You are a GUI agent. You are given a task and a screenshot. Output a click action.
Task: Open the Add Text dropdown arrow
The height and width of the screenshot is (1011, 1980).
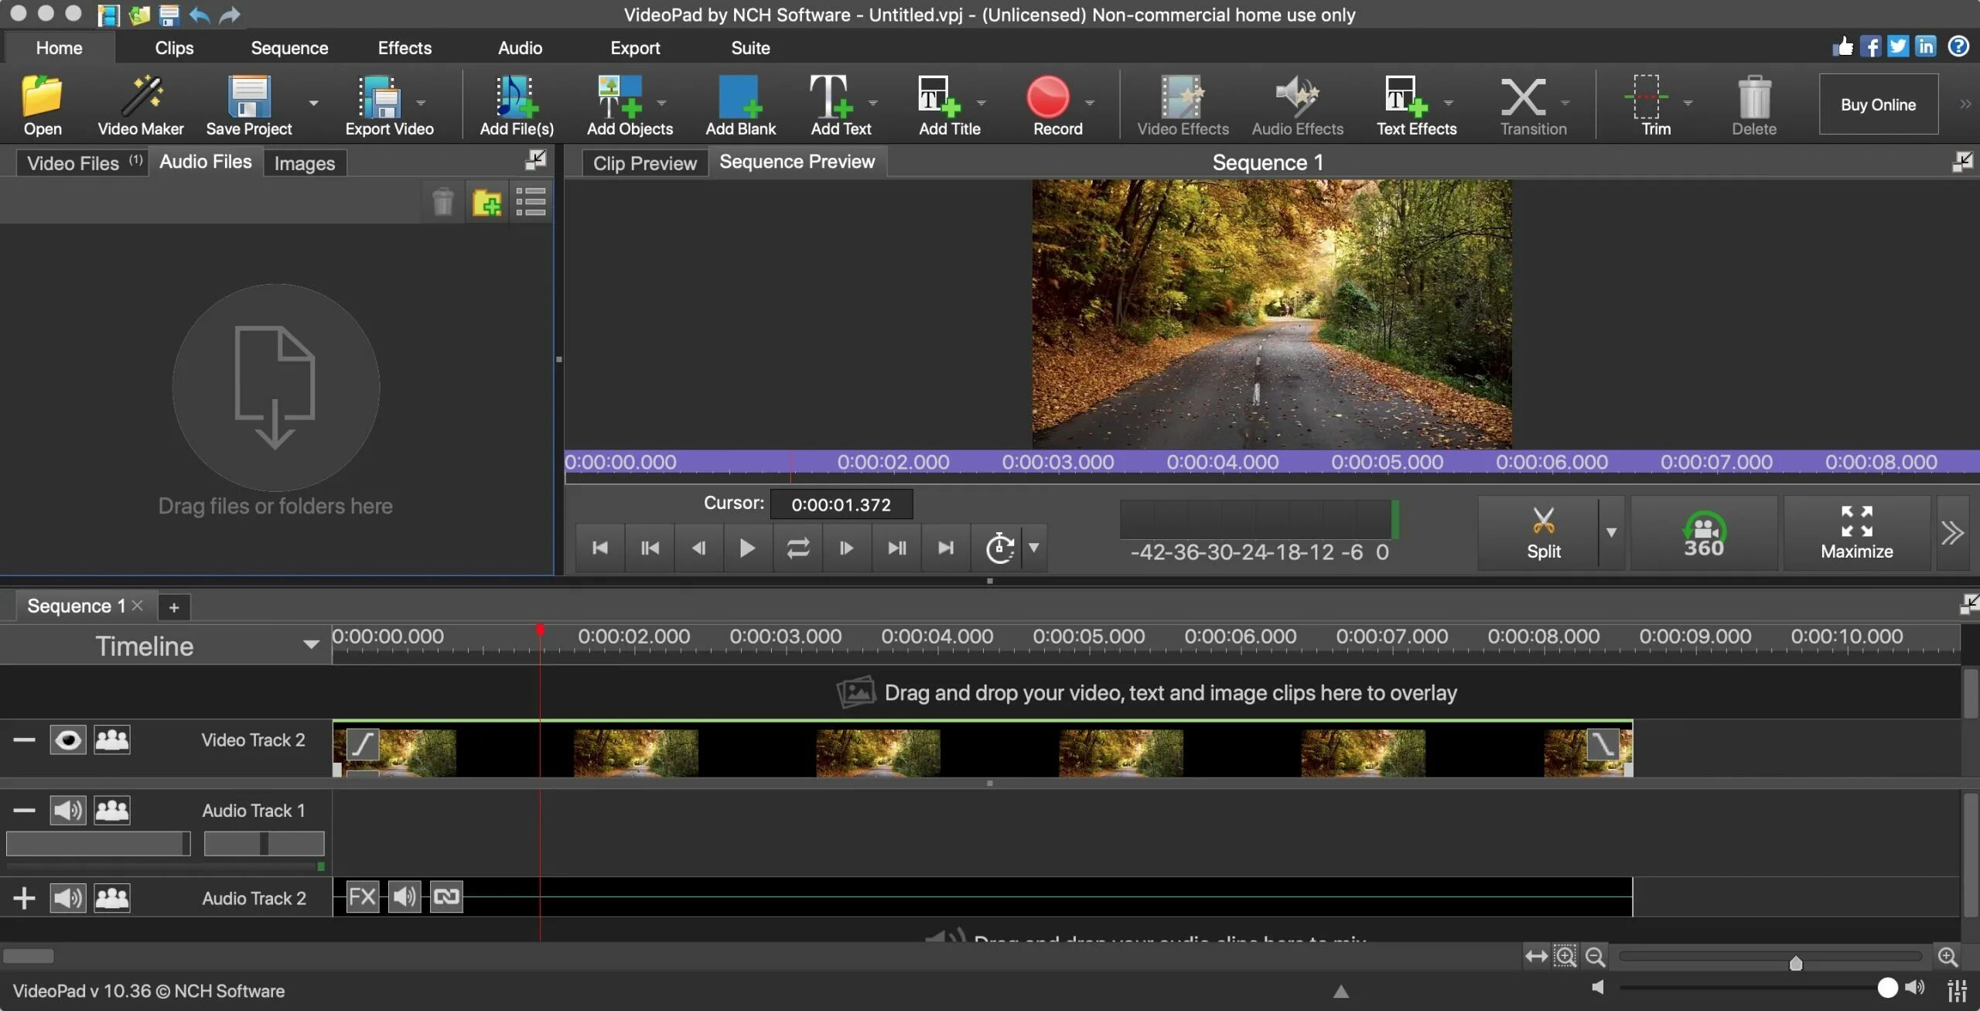pyautogui.click(x=873, y=103)
